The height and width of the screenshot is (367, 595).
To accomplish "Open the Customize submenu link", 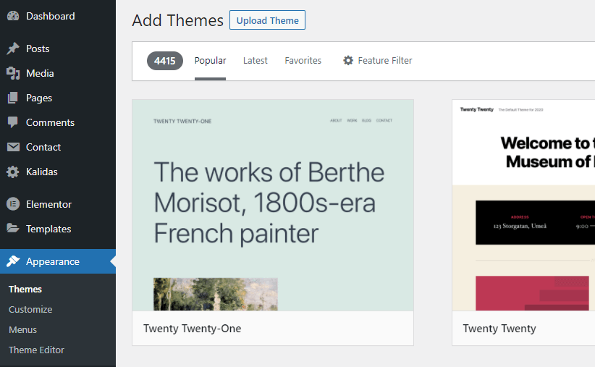I will (x=30, y=309).
